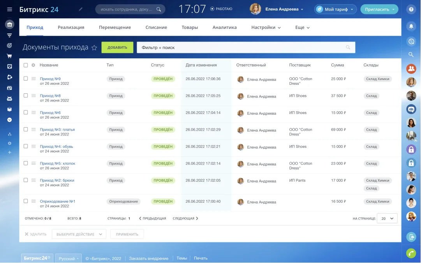This screenshot has height=263, width=421.
Task: Open the employees card icon in left sidebar
Action: pos(9,88)
